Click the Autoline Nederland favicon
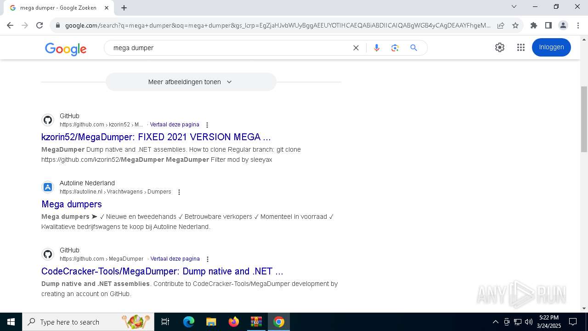The image size is (588, 331). tap(48, 188)
